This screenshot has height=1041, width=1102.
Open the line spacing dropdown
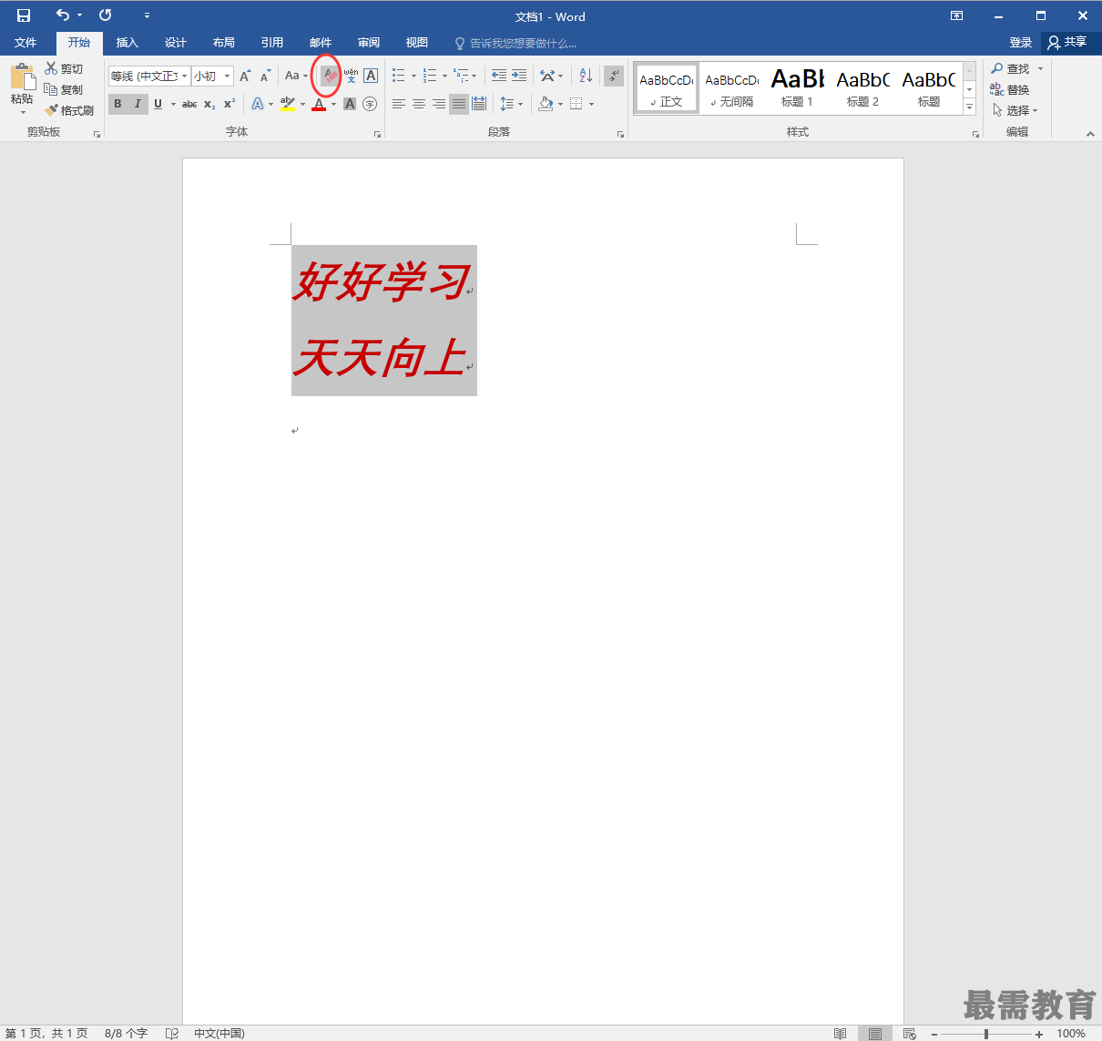click(x=512, y=104)
